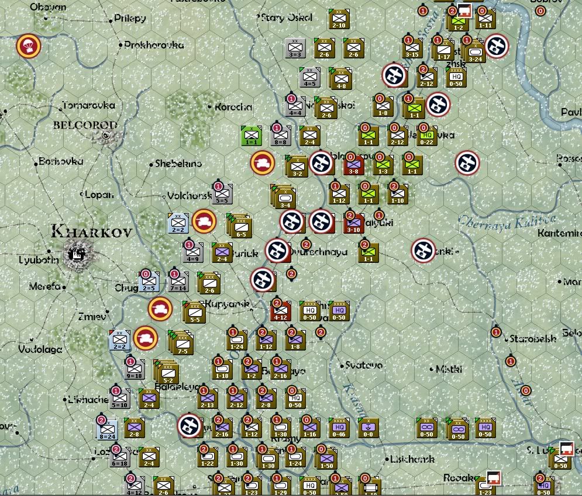Click the 1-22 armored unit counter

208,457
